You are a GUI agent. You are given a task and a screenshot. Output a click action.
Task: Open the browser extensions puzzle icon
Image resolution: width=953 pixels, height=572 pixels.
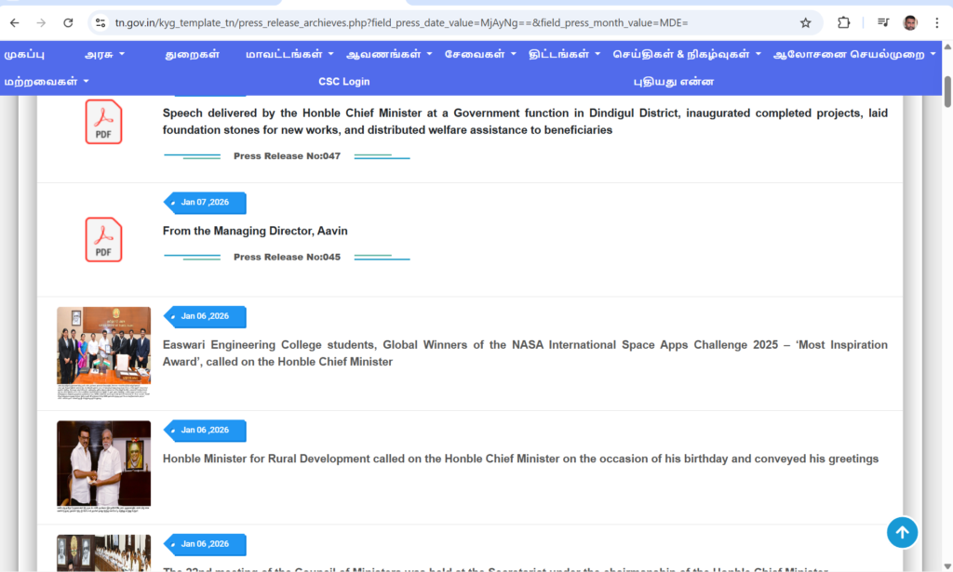tap(844, 22)
